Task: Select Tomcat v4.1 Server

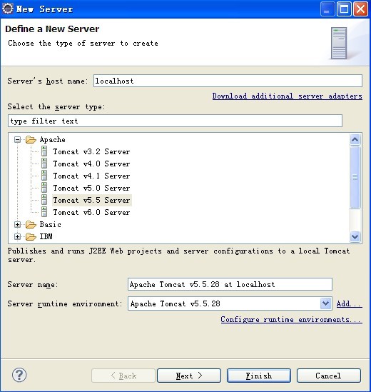Action: click(91, 176)
